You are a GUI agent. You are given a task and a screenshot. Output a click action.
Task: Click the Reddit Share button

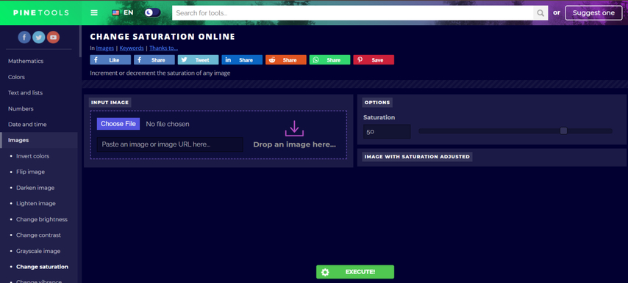click(x=286, y=60)
